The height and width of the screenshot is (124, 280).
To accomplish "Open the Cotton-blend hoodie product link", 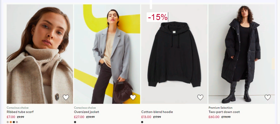I will tap(157, 112).
